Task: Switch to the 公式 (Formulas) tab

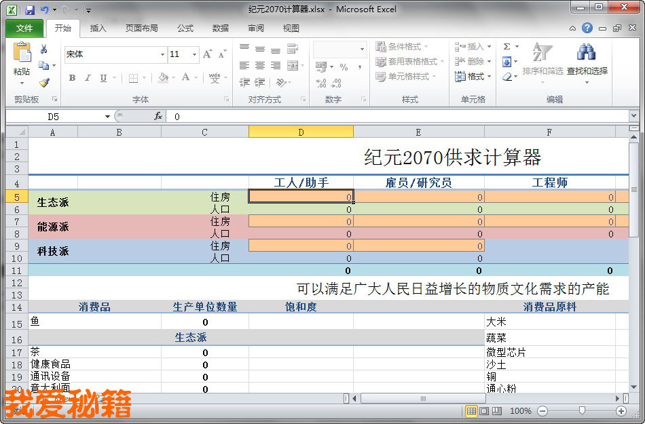Action: click(x=185, y=28)
